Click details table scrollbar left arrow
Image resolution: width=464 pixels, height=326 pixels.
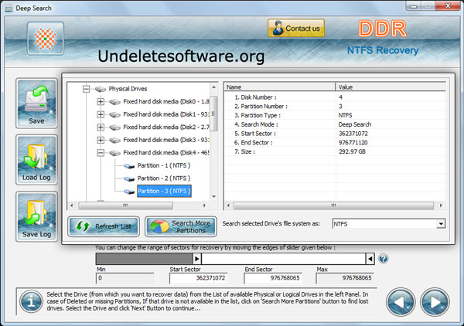click(x=228, y=205)
